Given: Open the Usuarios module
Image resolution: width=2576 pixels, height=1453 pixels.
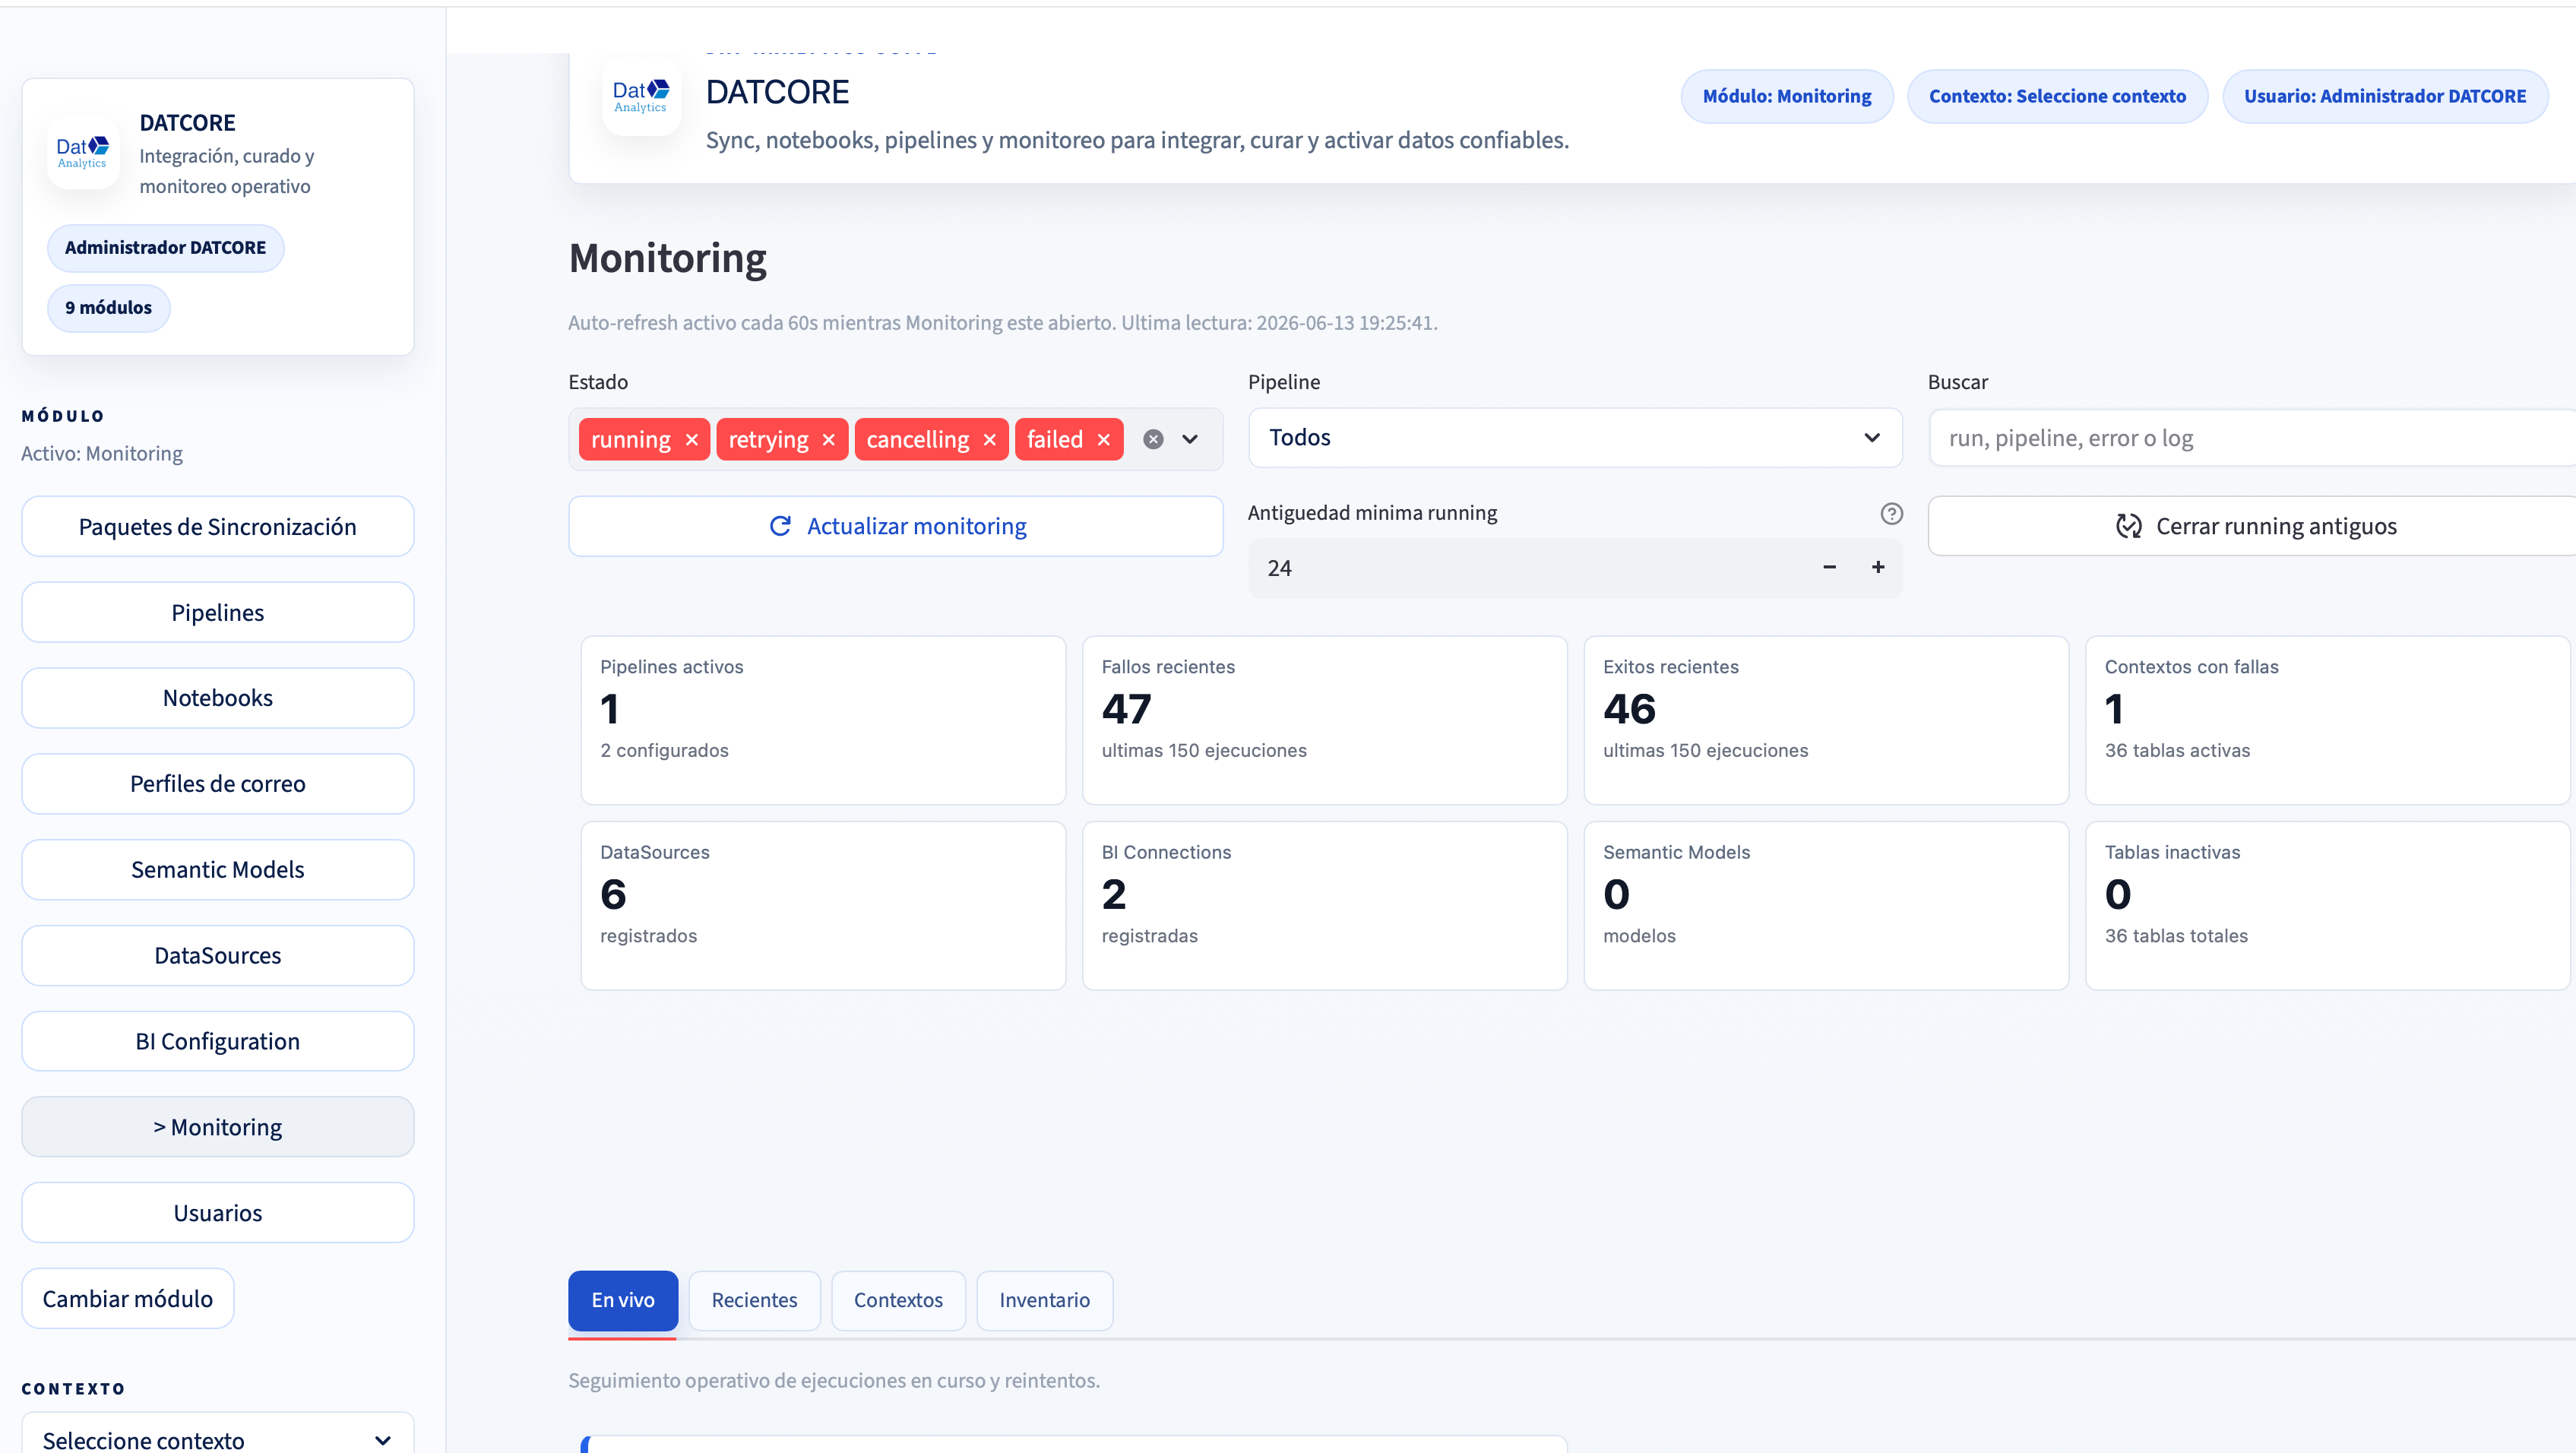Looking at the screenshot, I should point(218,1213).
